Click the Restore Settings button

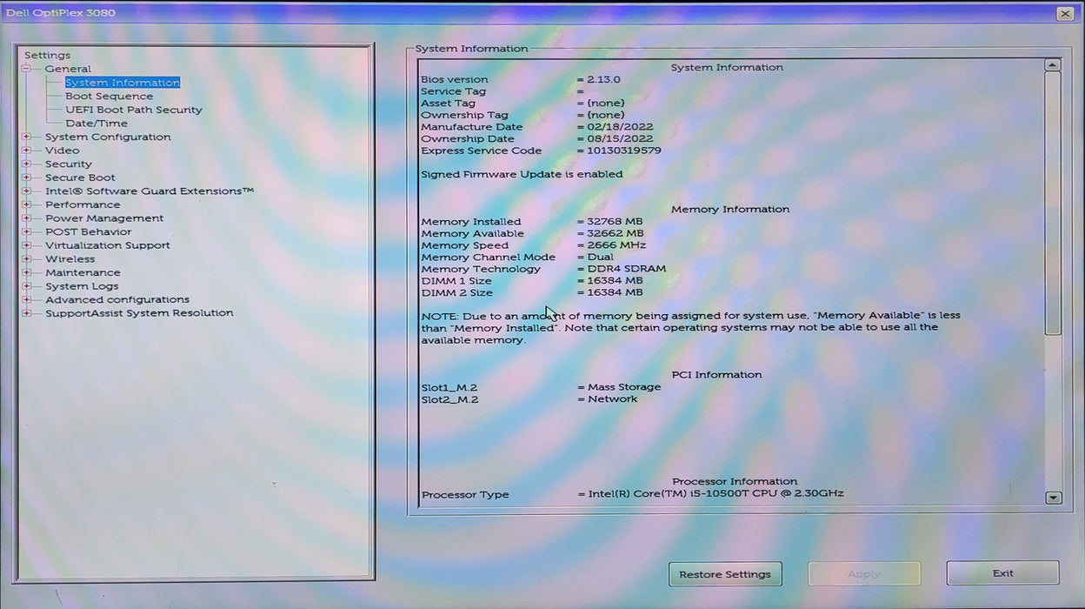click(x=725, y=574)
